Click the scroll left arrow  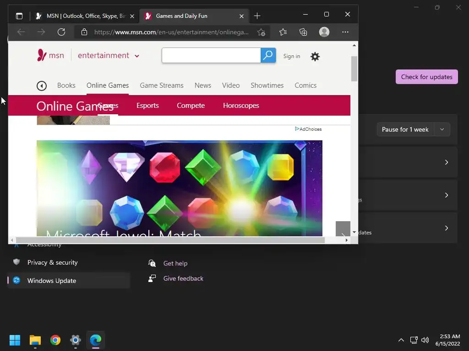pos(12,240)
